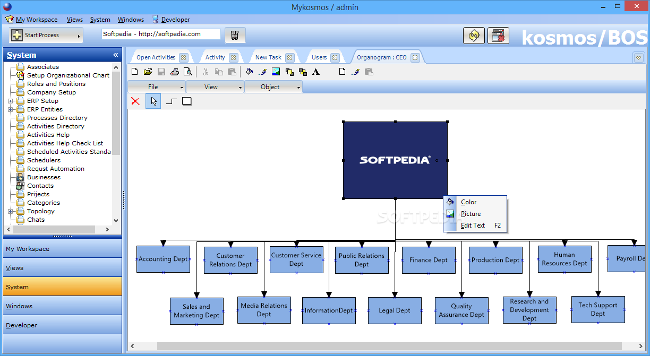Select first Line Color pen tool
The width and height of the screenshot is (650, 356).
(262, 72)
